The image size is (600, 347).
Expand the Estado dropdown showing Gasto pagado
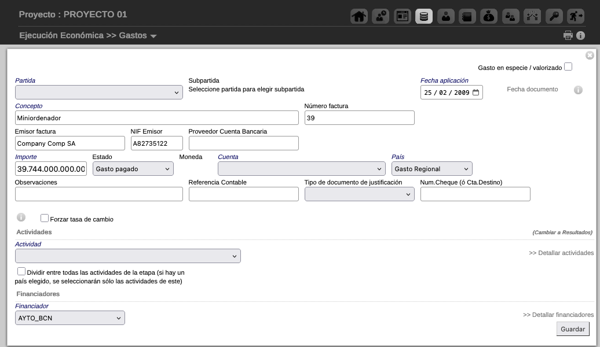(x=133, y=169)
